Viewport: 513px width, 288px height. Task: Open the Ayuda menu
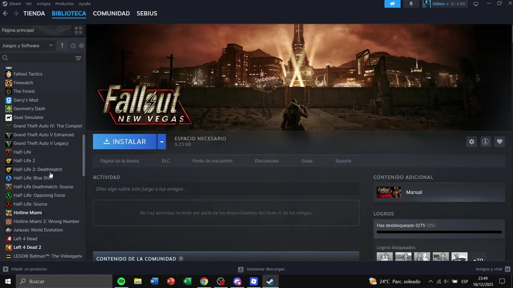pos(85,4)
